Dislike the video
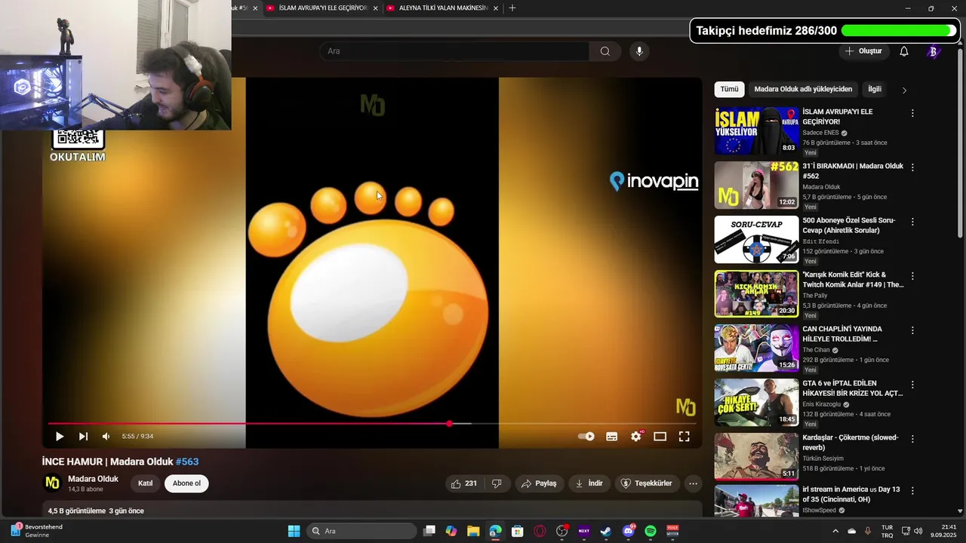 (497, 483)
